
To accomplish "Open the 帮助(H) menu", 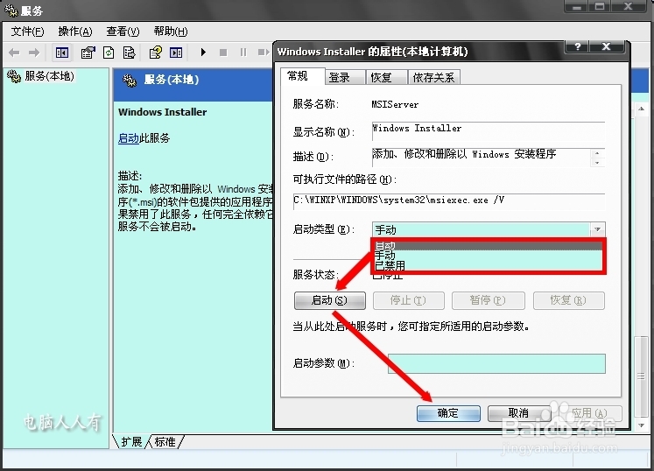I will 171,32.
